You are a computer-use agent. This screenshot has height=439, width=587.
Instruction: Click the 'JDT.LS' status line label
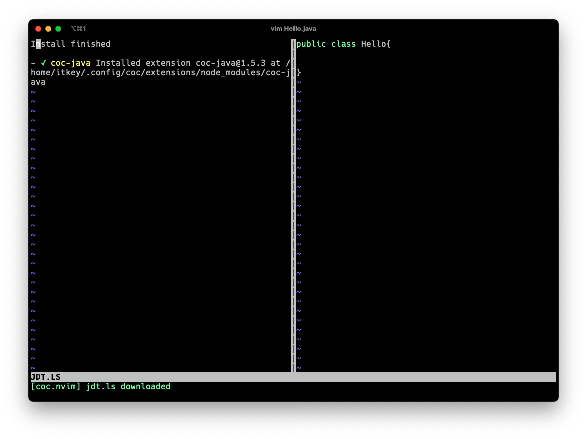45,377
